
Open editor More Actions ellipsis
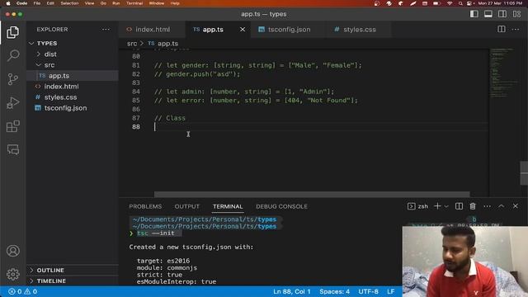516,30
